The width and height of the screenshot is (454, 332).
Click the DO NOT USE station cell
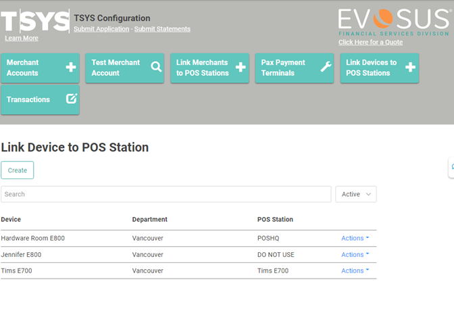point(276,255)
